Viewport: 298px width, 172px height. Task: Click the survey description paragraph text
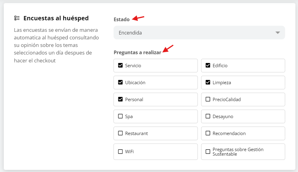(x=57, y=45)
